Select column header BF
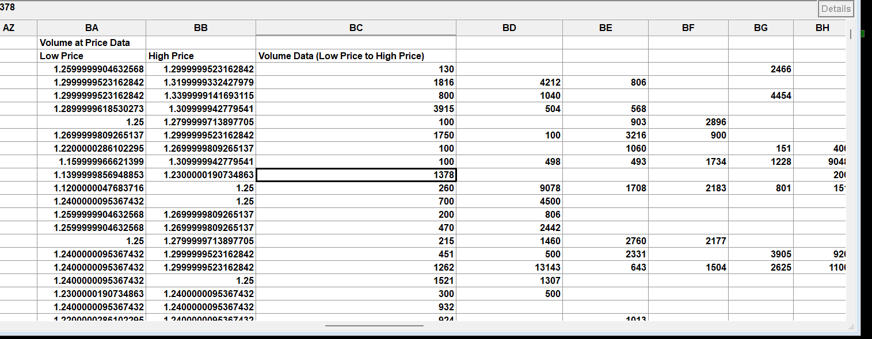Screen dimensions: 872x339 tap(688, 28)
